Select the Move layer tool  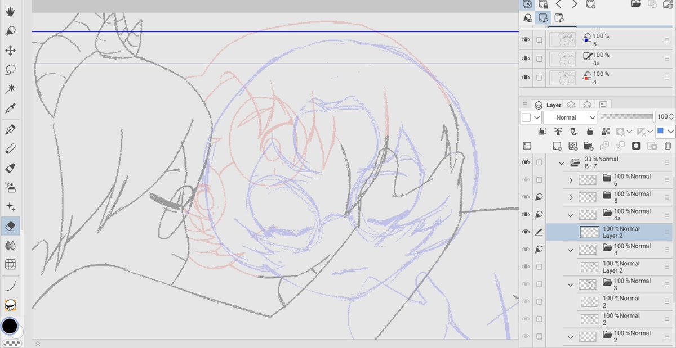tap(10, 51)
